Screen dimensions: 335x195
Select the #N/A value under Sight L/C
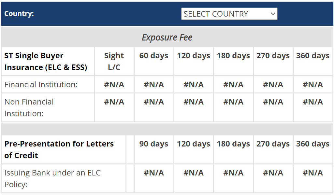pyautogui.click(x=114, y=84)
